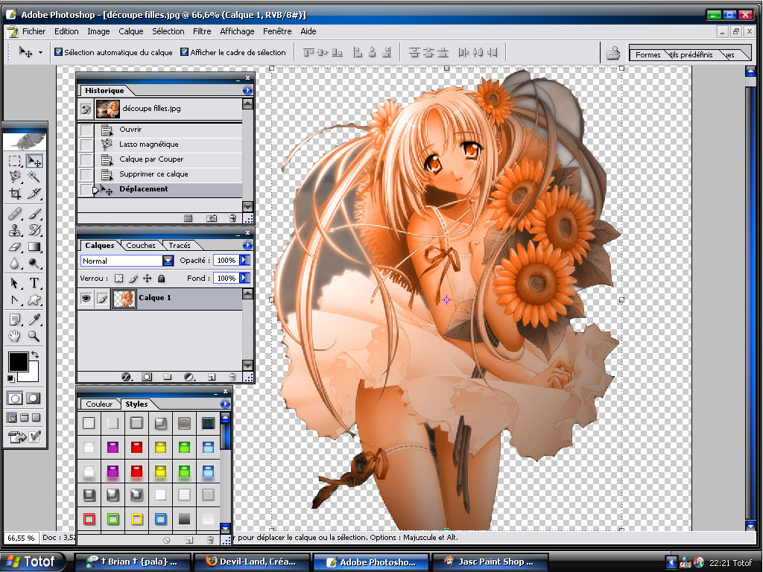Image resolution: width=763 pixels, height=572 pixels.
Task: Open the Filtre menu
Action: click(202, 31)
